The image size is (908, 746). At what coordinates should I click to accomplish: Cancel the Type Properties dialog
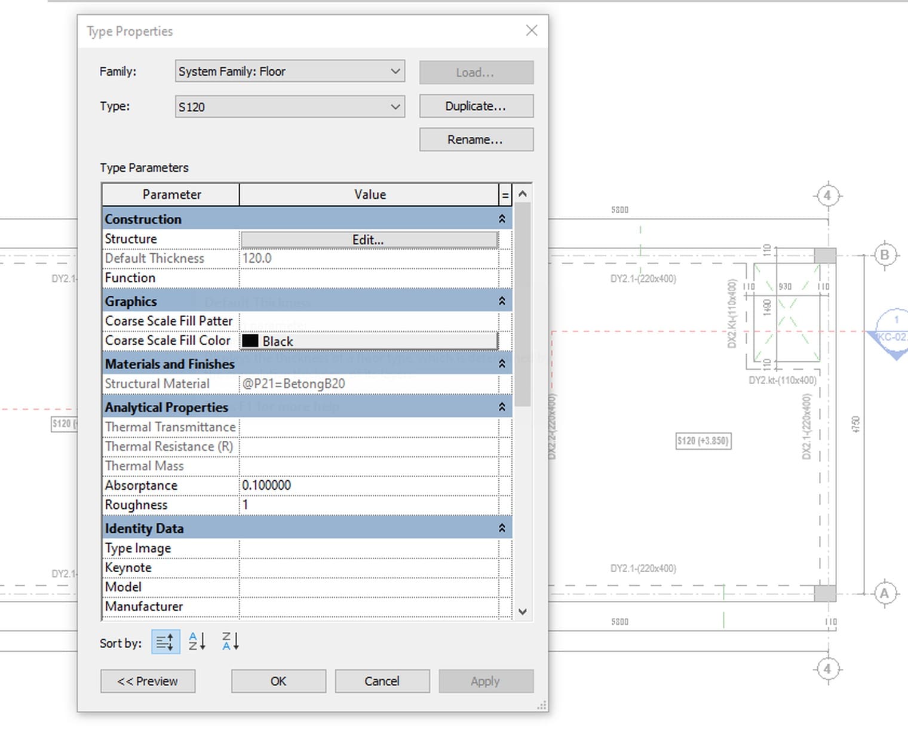pos(382,681)
